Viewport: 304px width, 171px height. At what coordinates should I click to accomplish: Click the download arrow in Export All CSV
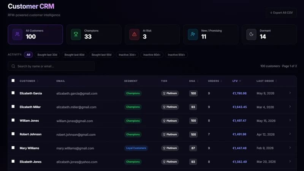[x=271, y=13]
